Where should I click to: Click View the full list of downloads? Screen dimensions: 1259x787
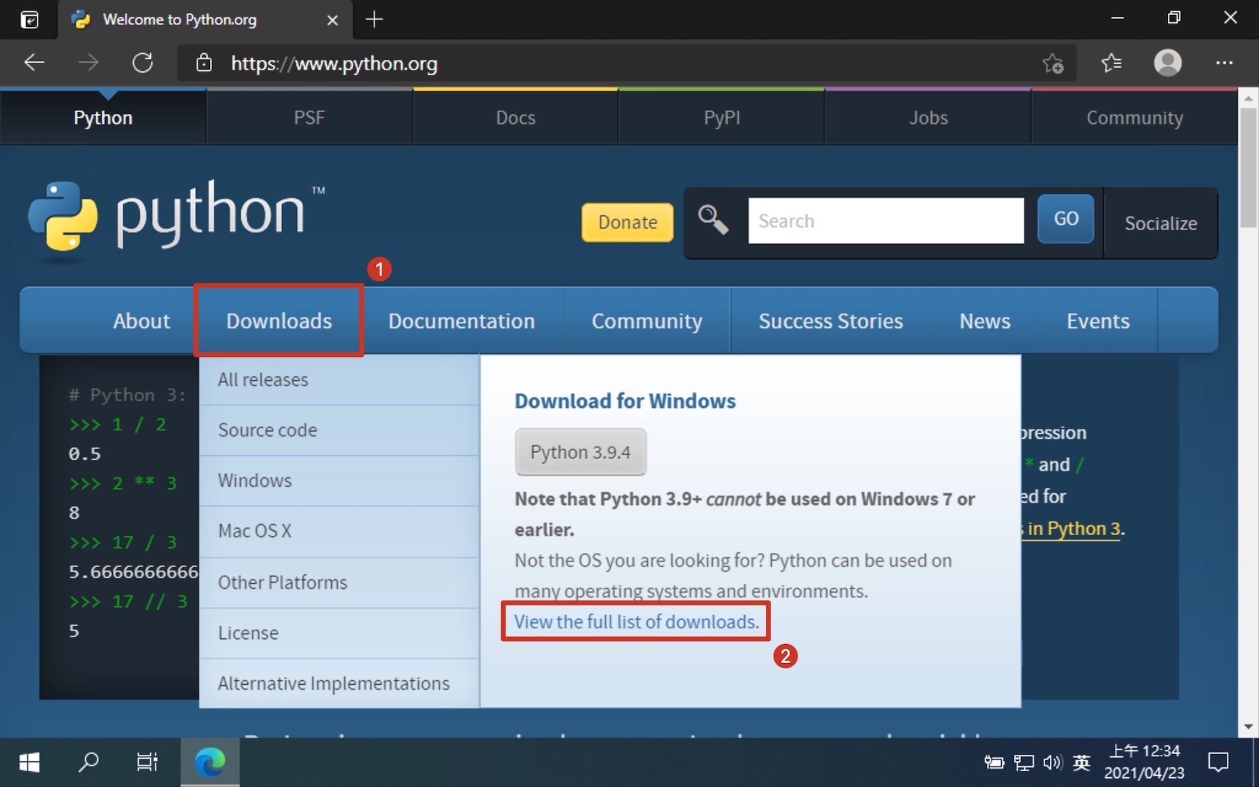pyautogui.click(x=635, y=622)
